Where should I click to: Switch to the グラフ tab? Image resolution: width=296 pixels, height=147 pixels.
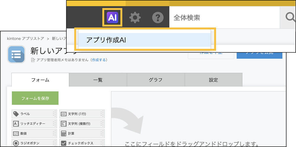pyautogui.click(x=156, y=80)
